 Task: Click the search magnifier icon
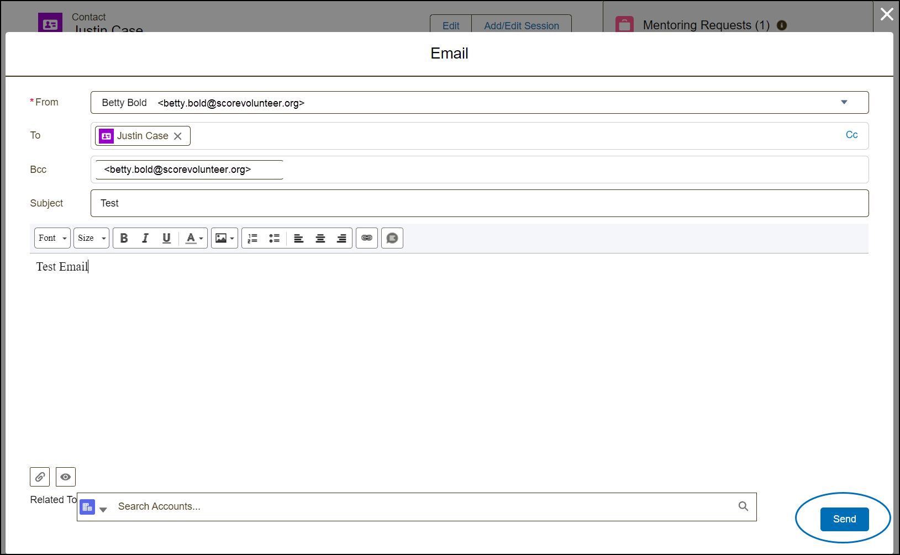pos(744,506)
